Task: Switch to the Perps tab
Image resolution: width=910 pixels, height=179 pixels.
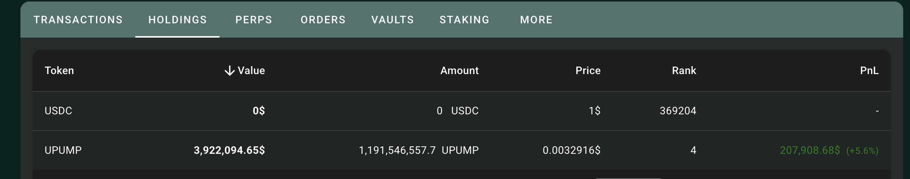Action: tap(254, 20)
